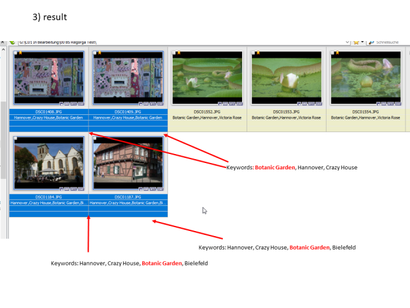
Task: Click the vertical scrollbar thumb on the left
Action: pos(3,140)
